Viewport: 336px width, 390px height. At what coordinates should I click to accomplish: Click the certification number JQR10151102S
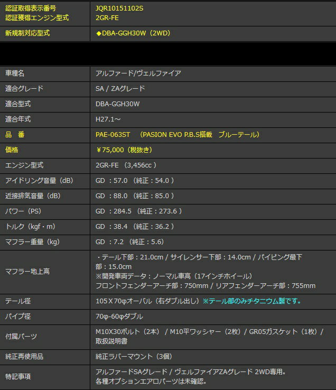pos(119,8)
